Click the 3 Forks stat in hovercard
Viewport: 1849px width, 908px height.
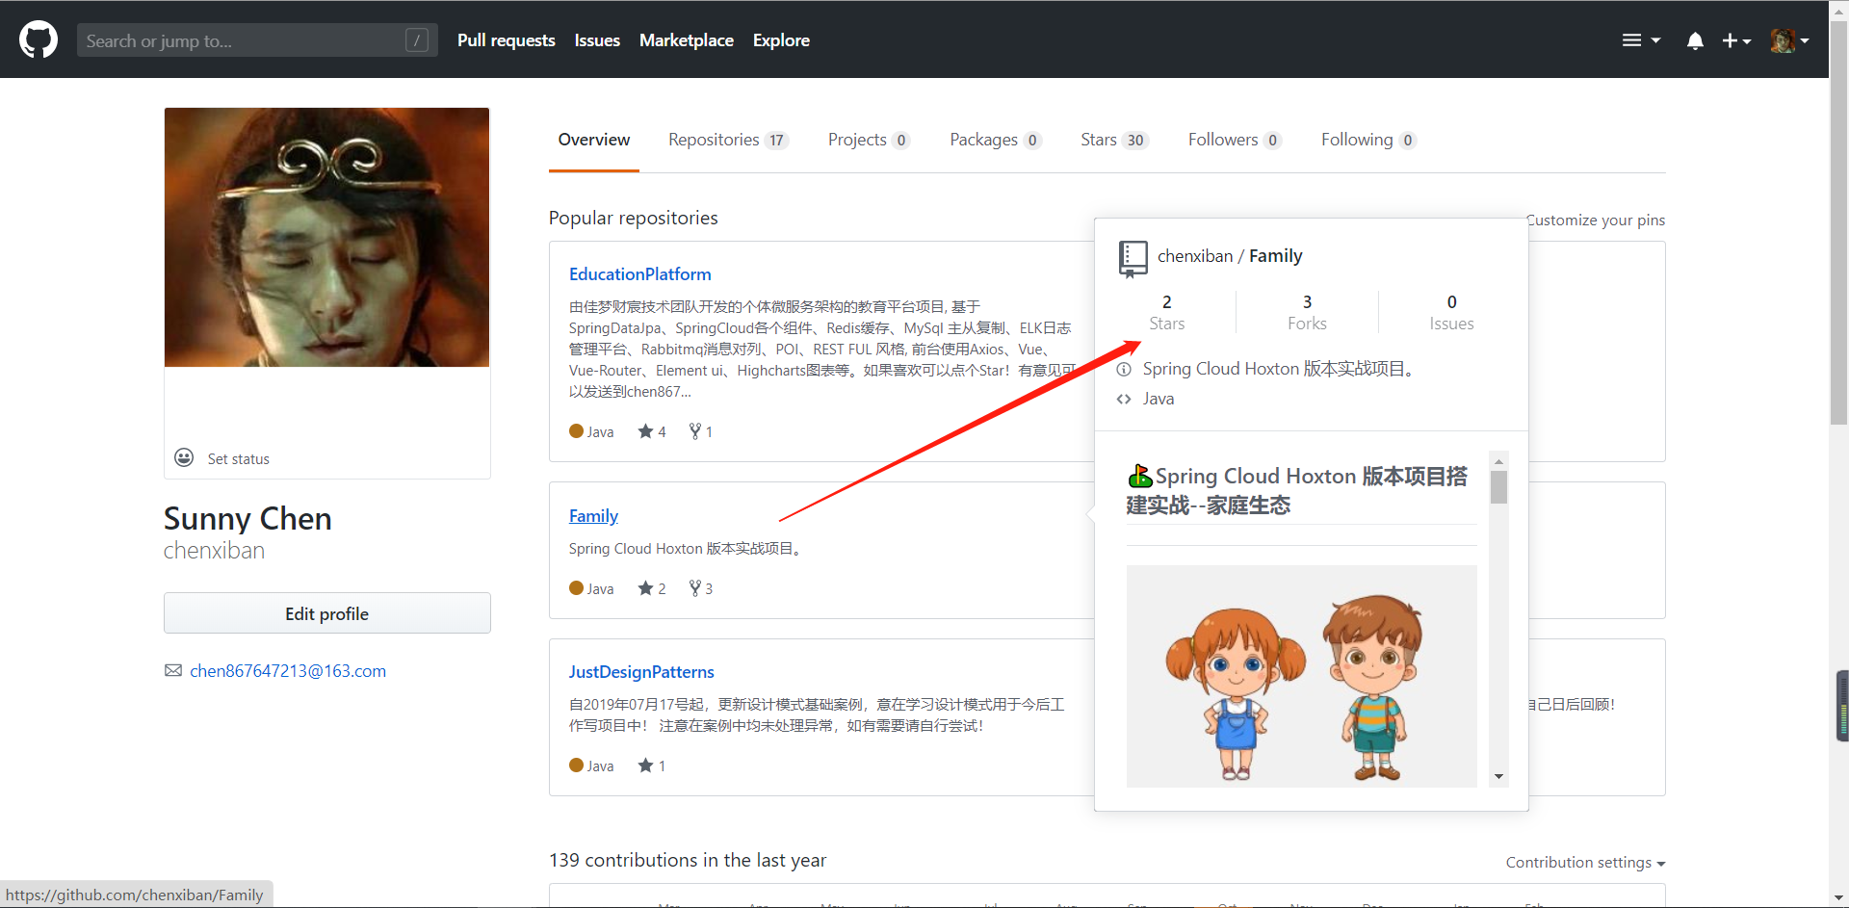pos(1307,313)
